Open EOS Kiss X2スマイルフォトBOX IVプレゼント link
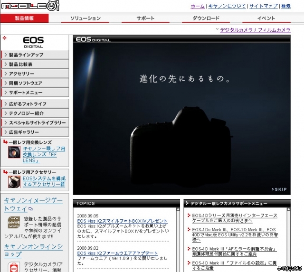Screen dimensions: 304x272 (x=122, y=221)
